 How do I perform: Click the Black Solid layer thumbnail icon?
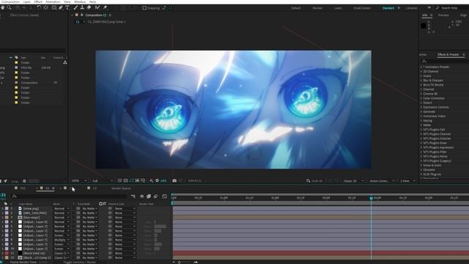click(20, 253)
